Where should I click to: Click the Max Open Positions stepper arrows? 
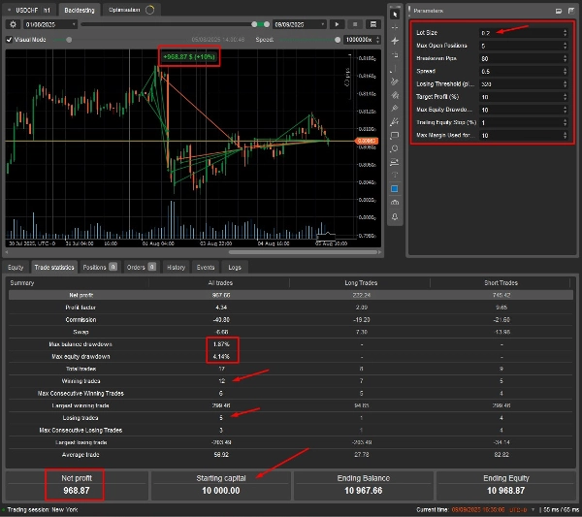tap(565, 46)
